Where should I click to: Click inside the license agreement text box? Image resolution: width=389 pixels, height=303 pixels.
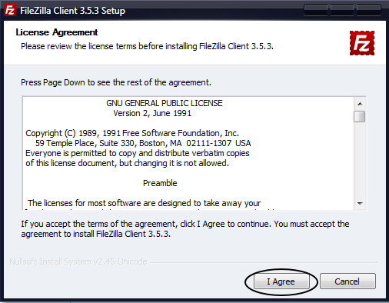(x=188, y=153)
